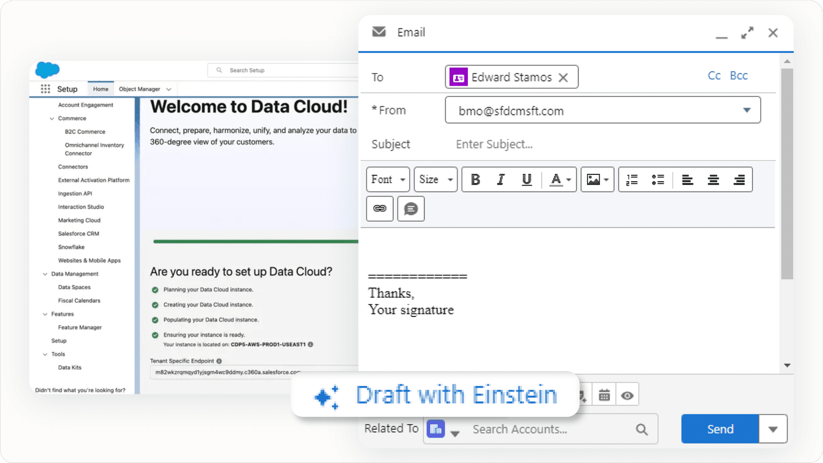Open quick text via speech bubble icon
Viewport: 823px width, 463px height.
click(x=411, y=209)
